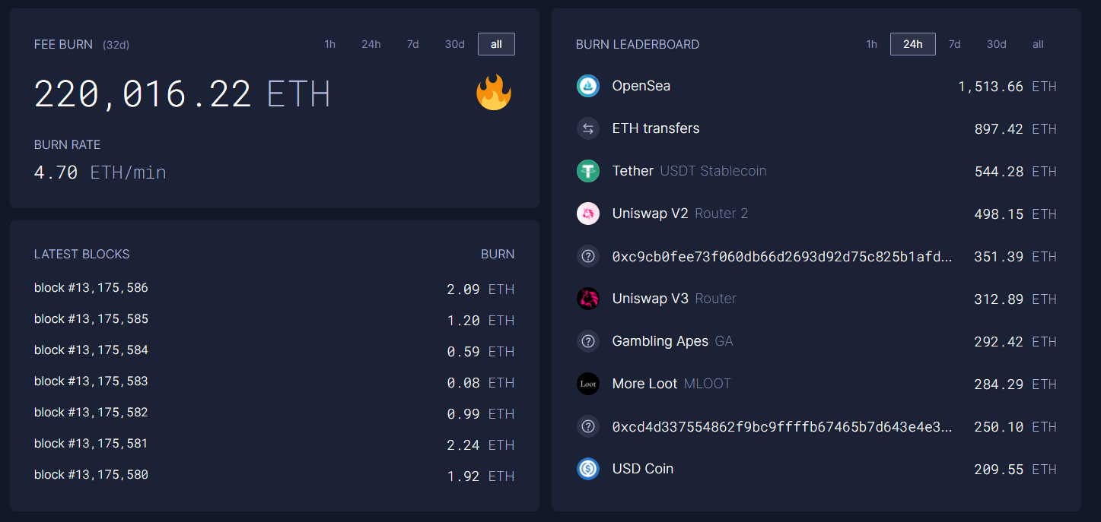Click the BURN column header
The width and height of the screenshot is (1101, 522).
[498, 255]
